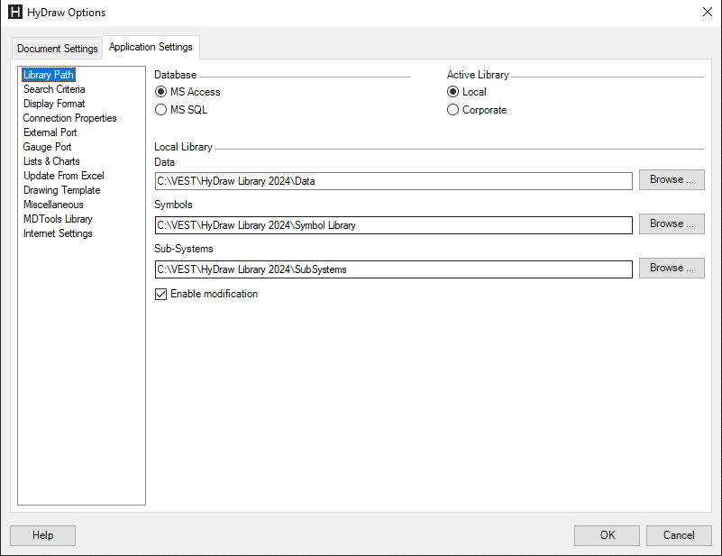Choose MS Access database radio button
Screen dimensions: 722x556
coord(160,92)
